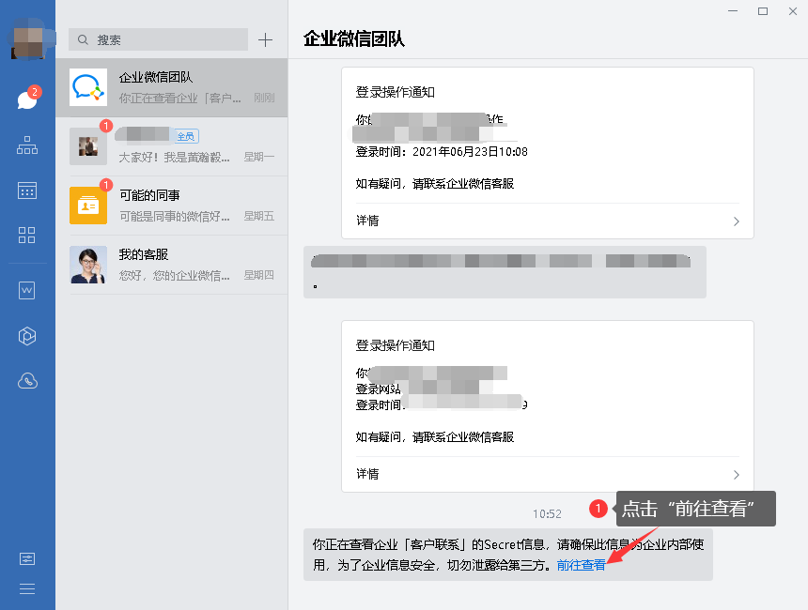
Task: Click the 企业微信团队 chat title header
Action: click(x=354, y=39)
